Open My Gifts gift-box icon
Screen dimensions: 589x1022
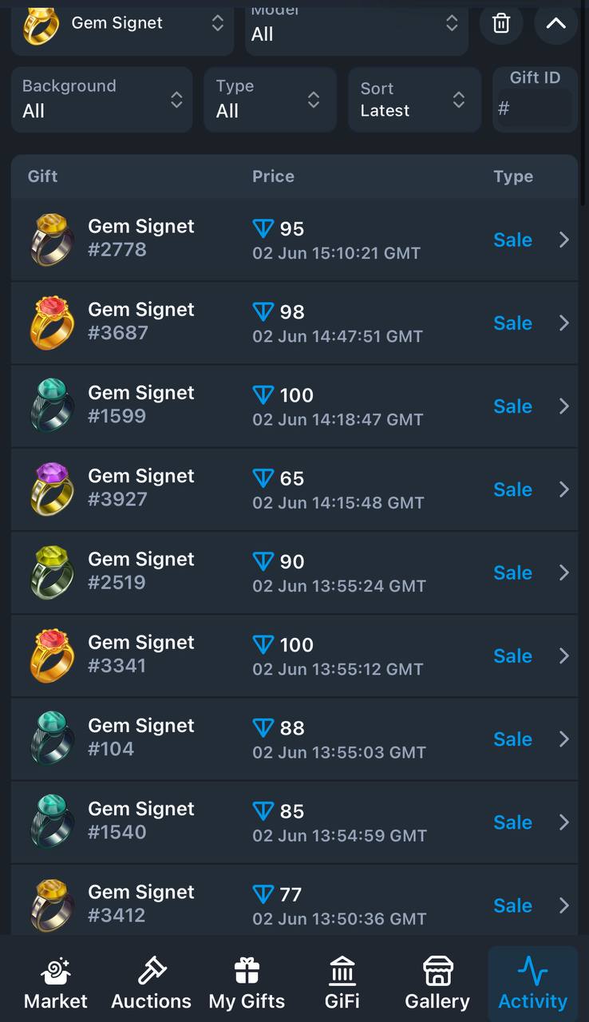coord(247,971)
